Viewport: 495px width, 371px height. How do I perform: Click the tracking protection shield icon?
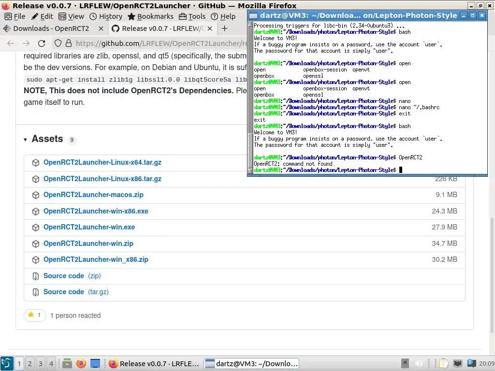pyautogui.click(x=58, y=43)
